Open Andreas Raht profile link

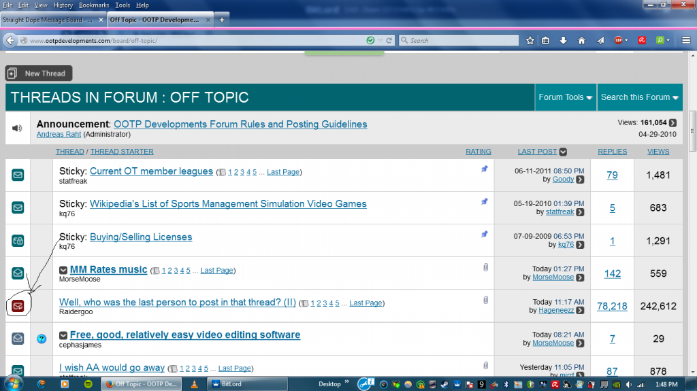(59, 134)
